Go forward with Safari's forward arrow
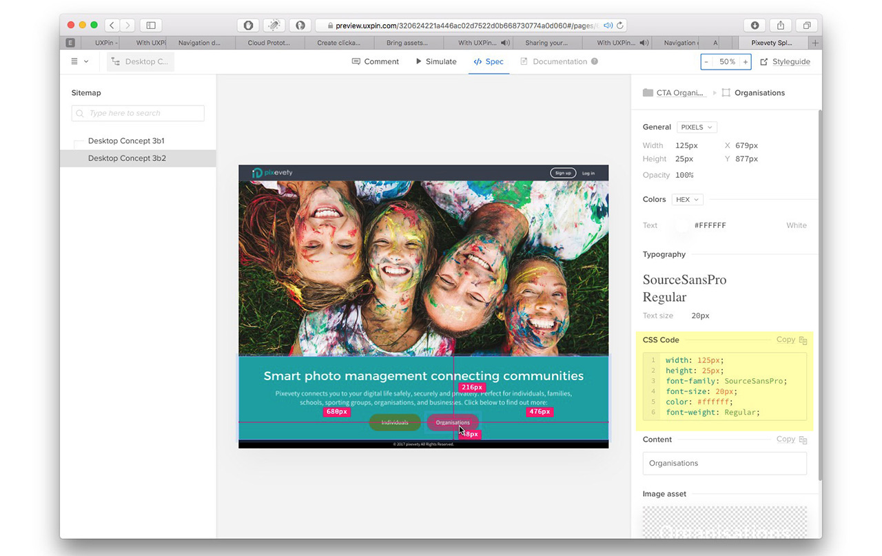This screenshot has width=882, height=556. [127, 25]
